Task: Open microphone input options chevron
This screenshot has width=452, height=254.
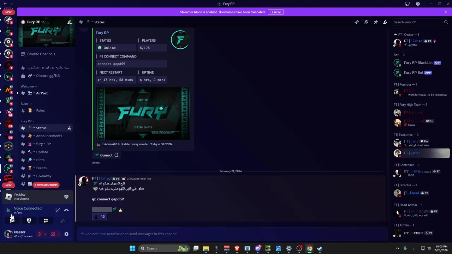Action: point(46,234)
